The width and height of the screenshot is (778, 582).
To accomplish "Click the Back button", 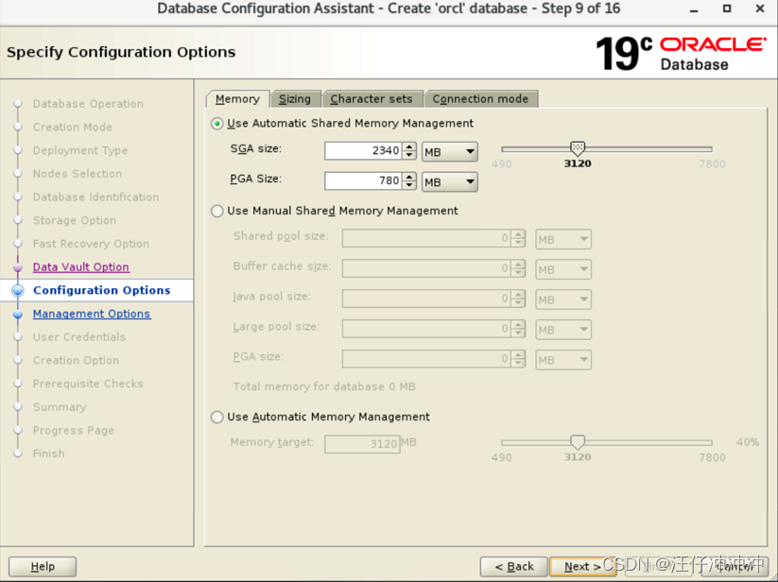I will pyautogui.click(x=513, y=566).
